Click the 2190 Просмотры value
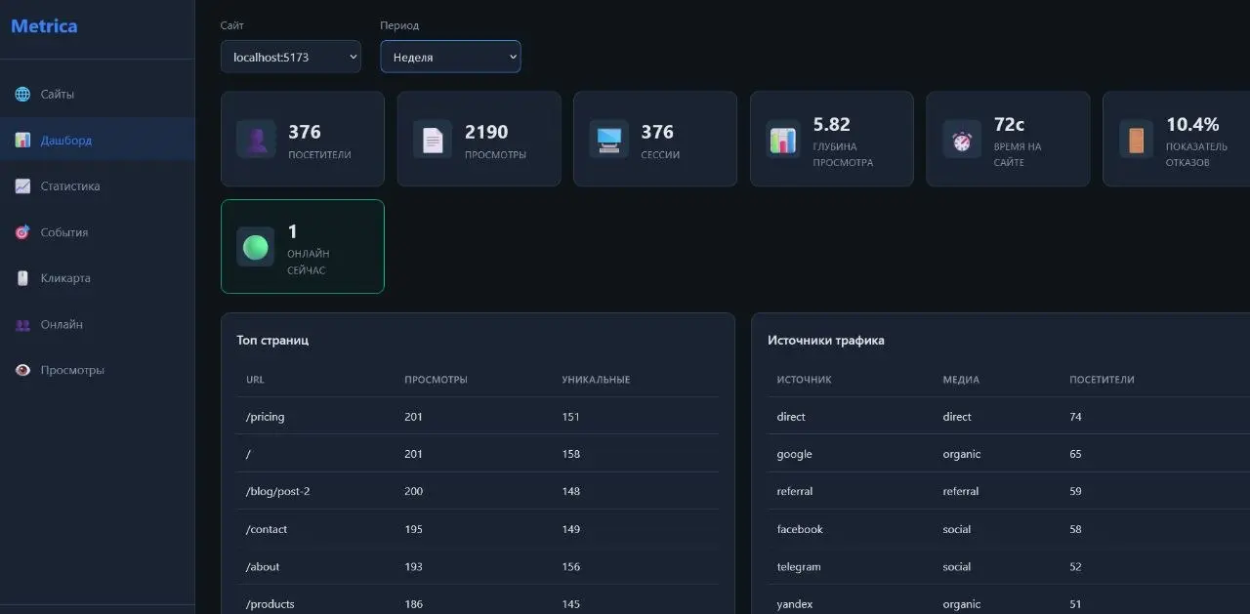This screenshot has height=614, width=1250. pos(486,132)
